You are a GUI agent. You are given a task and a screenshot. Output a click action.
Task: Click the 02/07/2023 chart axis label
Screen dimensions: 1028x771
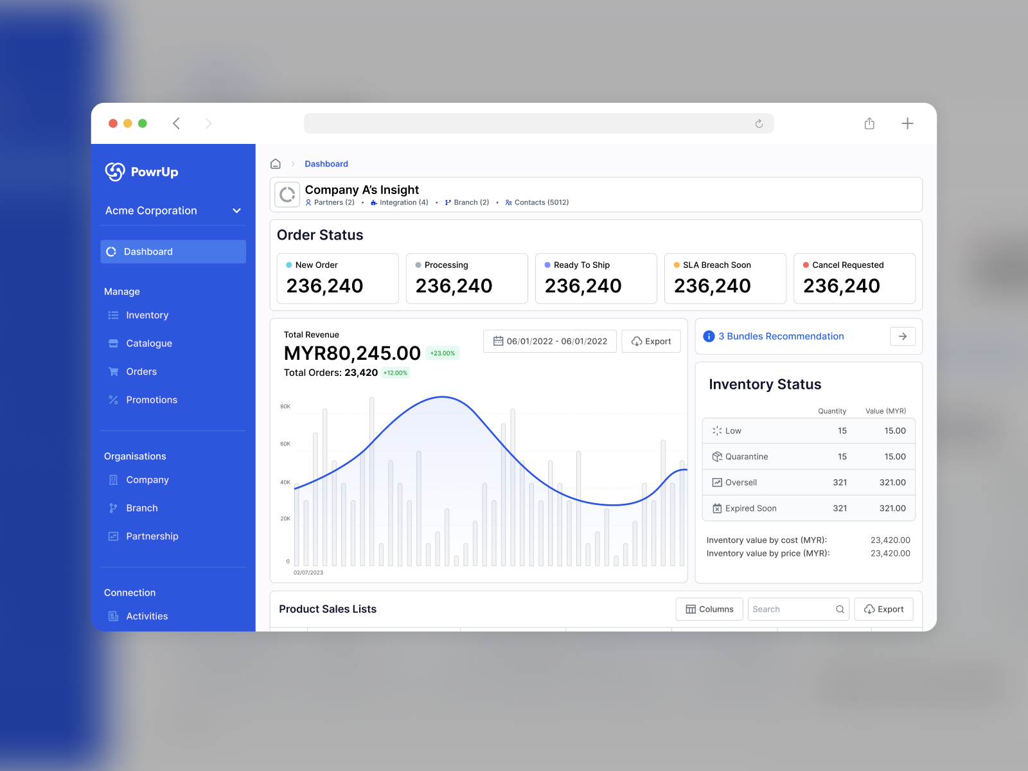(308, 572)
